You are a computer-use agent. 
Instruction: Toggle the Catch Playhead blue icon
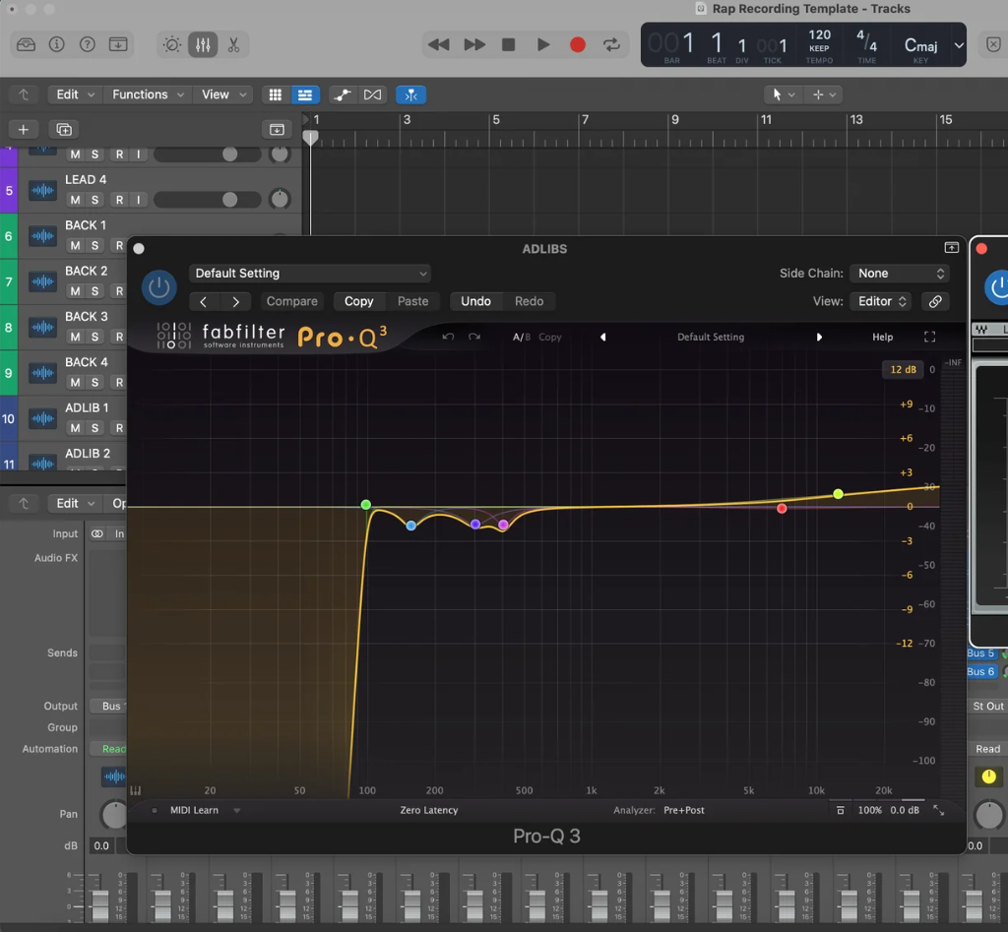[410, 94]
